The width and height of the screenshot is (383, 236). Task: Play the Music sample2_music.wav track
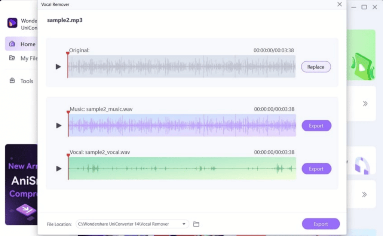58,126
